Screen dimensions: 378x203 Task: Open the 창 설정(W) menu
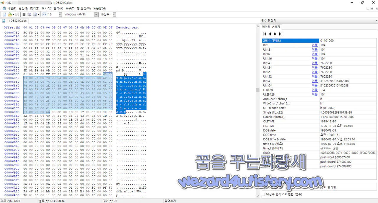(x=84, y=9)
